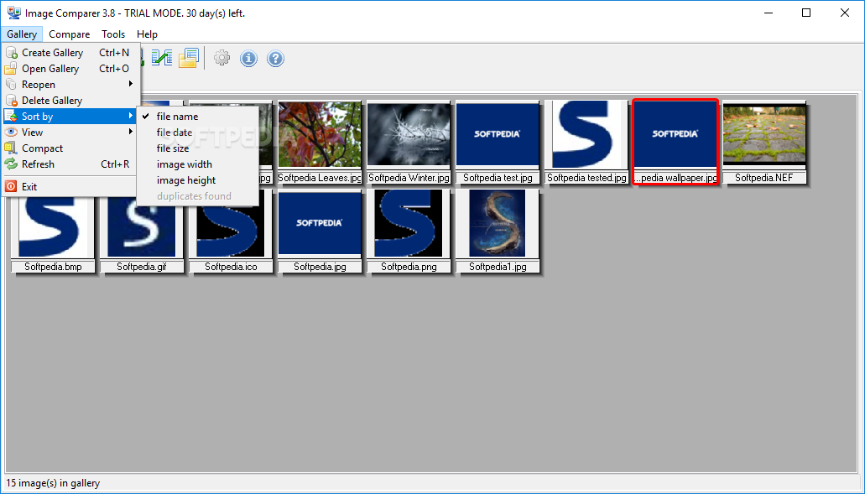Select the checked file name sort option
The width and height of the screenshot is (865, 494).
click(x=197, y=117)
